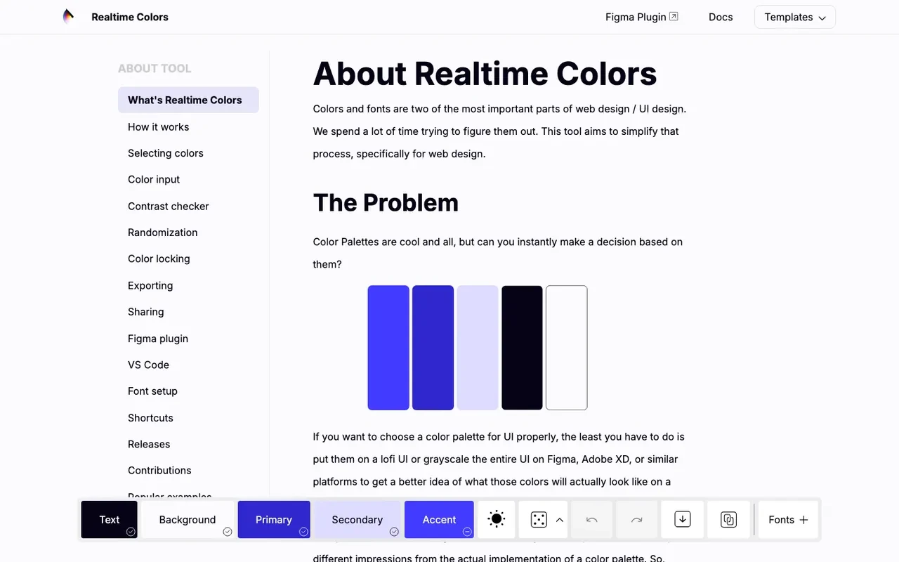Toggle light/dark mode with the sun icon
Viewport: 899px width, 562px height.
497,520
